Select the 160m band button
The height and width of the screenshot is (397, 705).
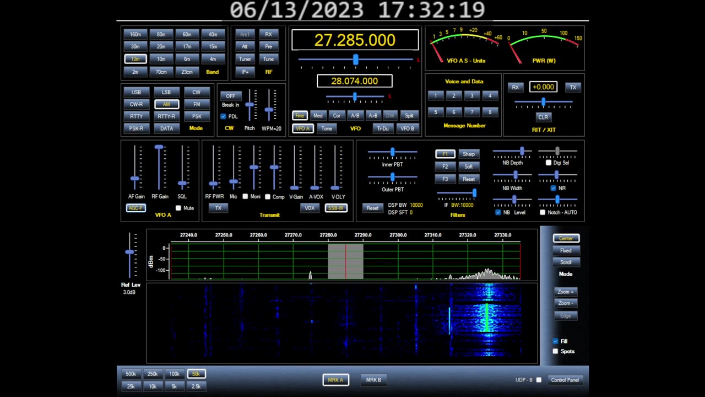point(135,34)
